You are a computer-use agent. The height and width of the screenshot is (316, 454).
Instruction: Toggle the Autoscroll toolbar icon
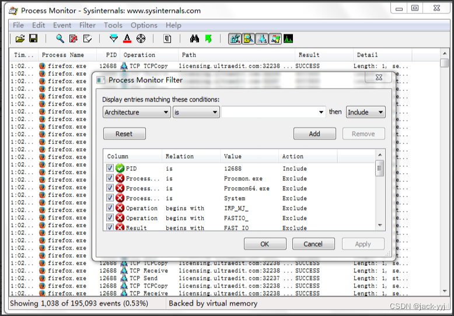[74, 38]
